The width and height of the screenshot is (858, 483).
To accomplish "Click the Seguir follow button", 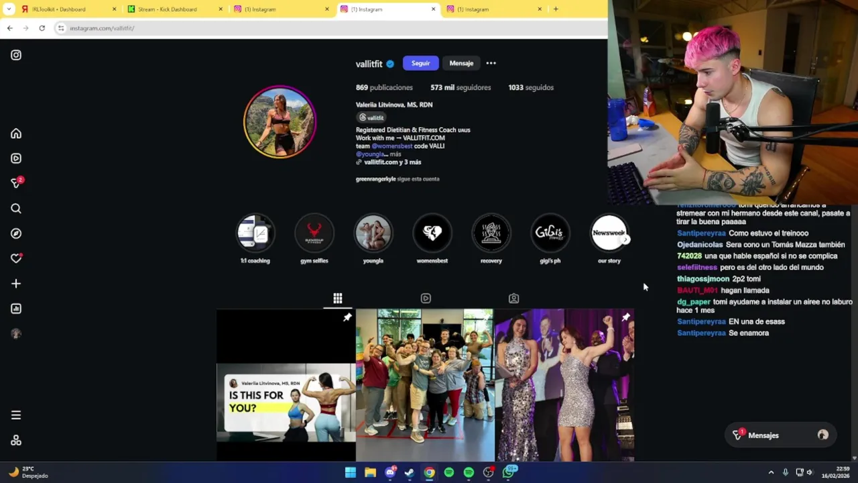I will (421, 63).
